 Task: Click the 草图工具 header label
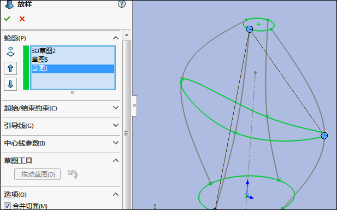tap(18, 161)
